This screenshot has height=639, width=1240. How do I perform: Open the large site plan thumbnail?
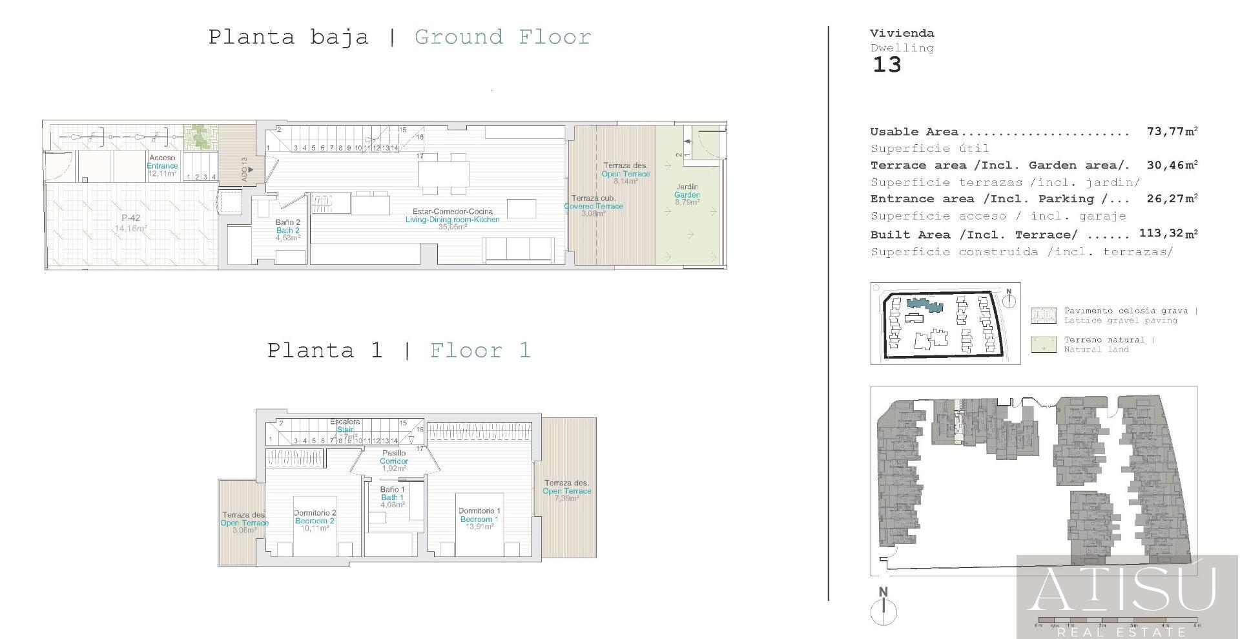tap(1033, 481)
